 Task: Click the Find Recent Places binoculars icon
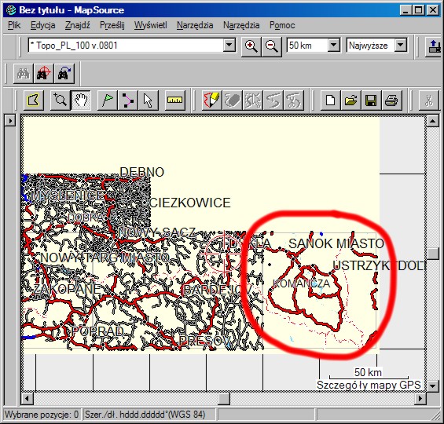(64, 74)
